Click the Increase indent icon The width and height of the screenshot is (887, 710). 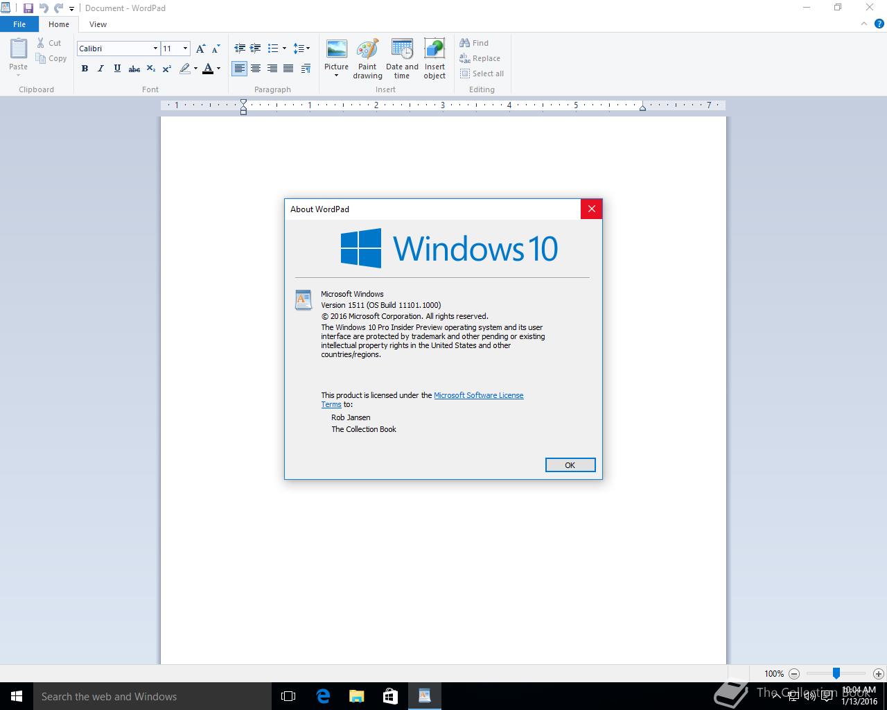255,49
